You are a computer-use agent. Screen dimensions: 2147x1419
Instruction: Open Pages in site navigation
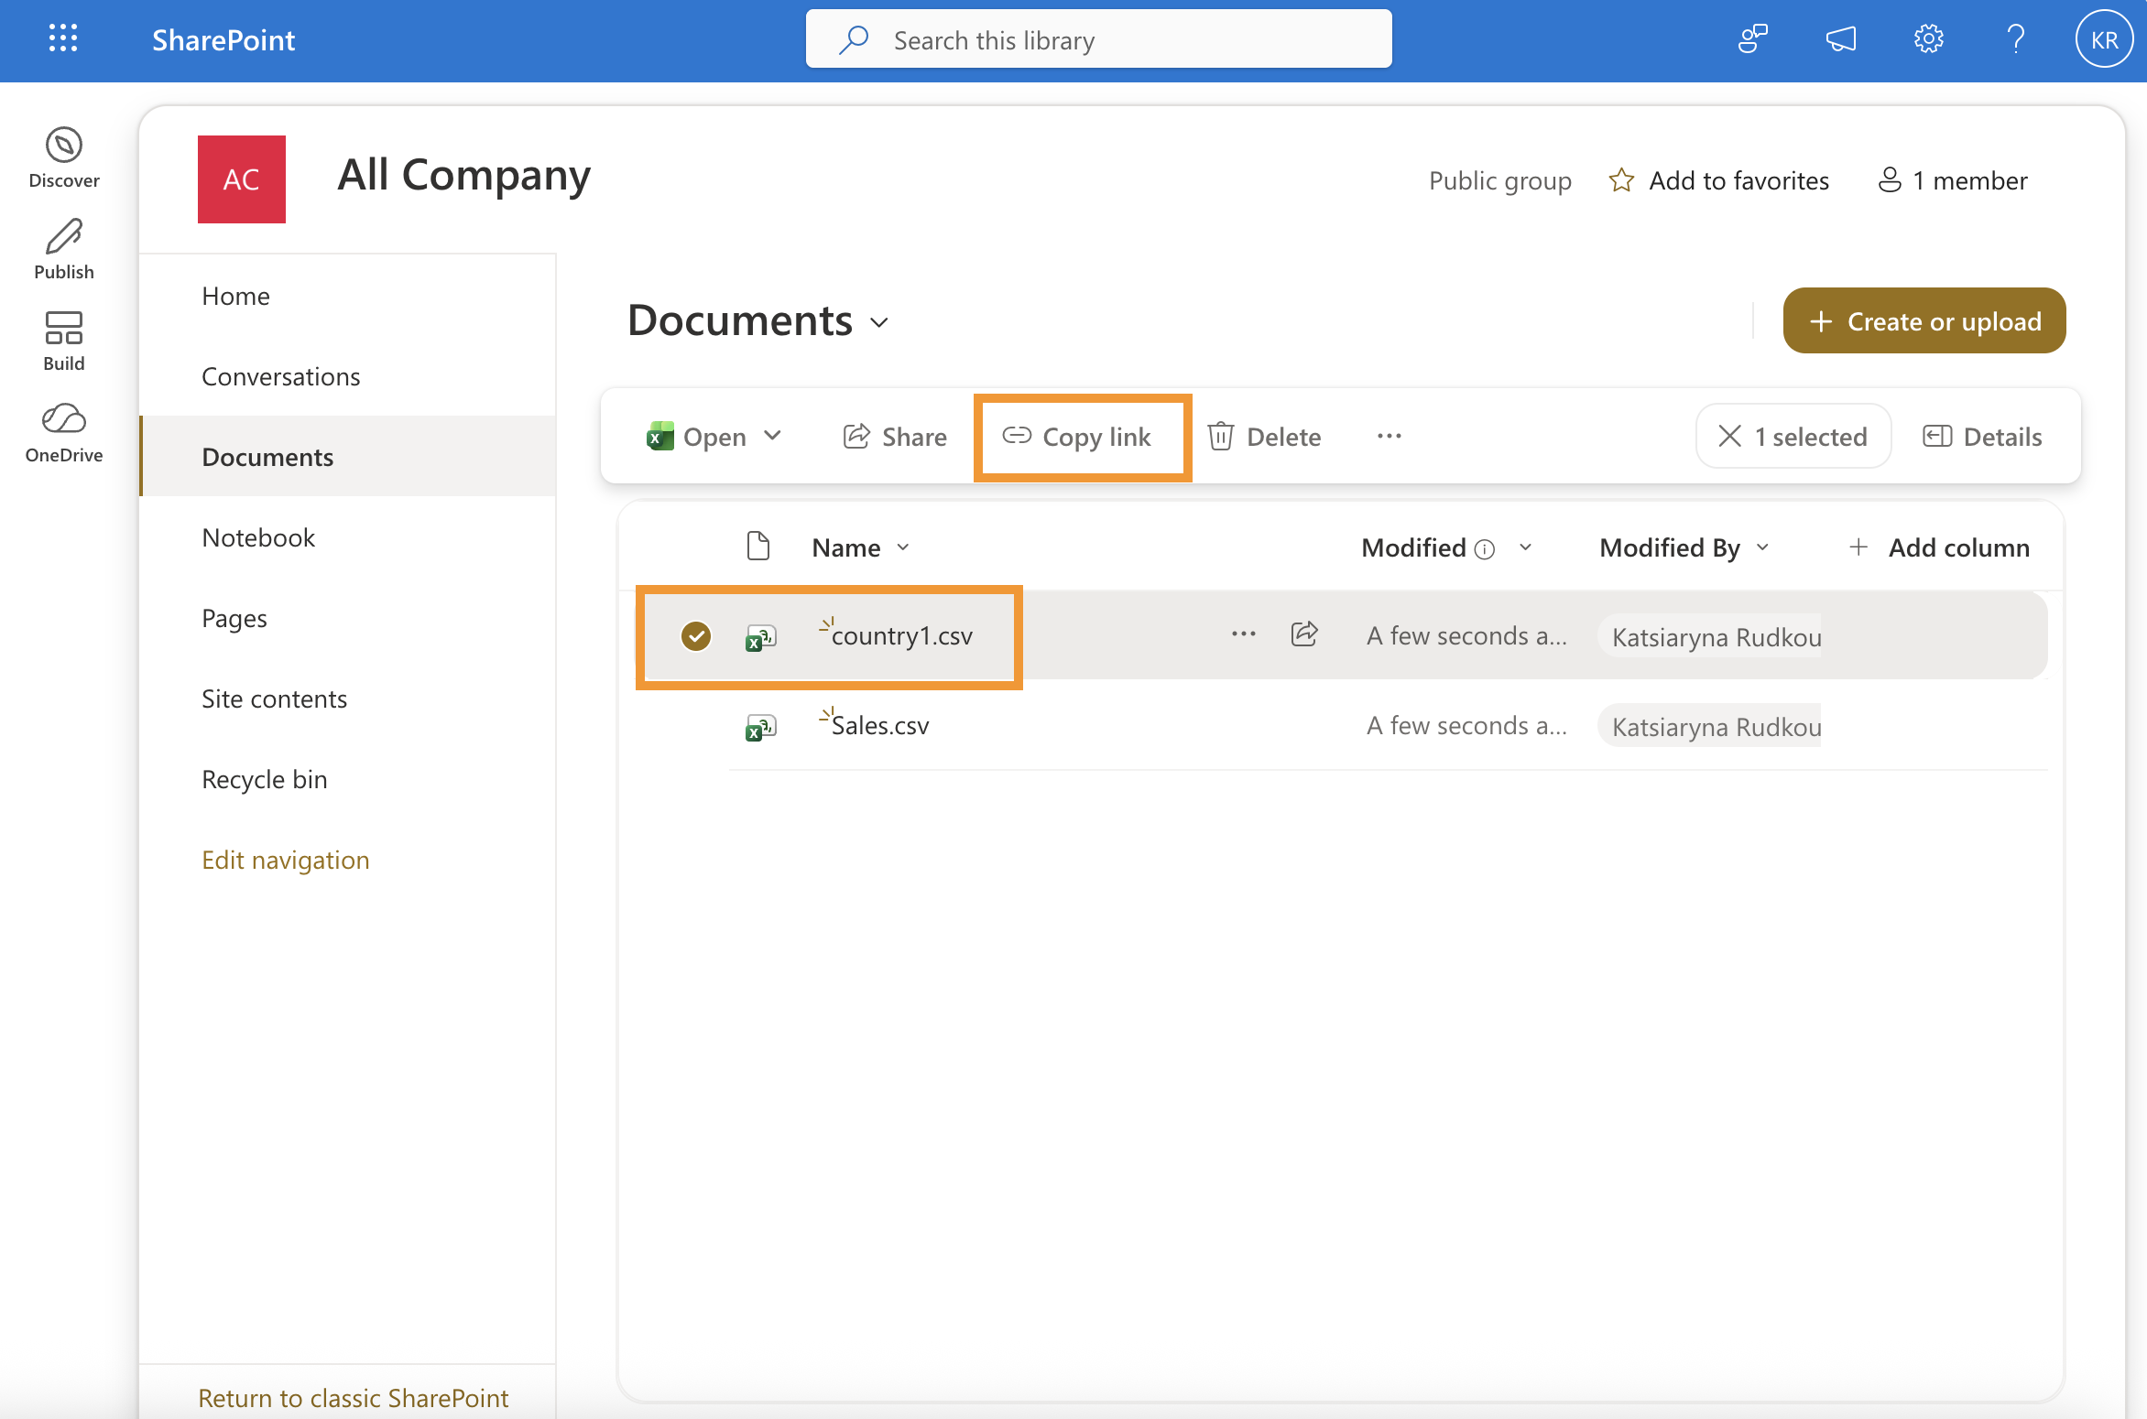pos(234,618)
